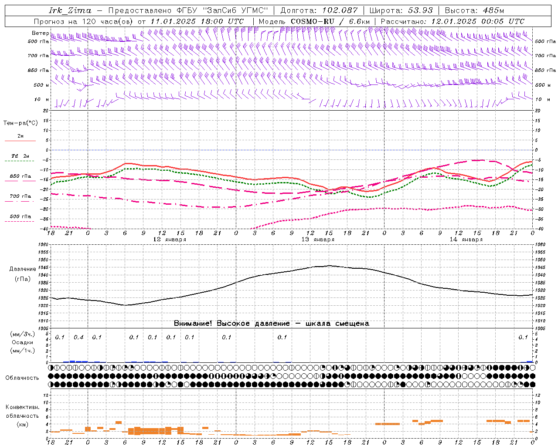Select the Тем-ра(°C) temperature axis title
This screenshot has width=558, height=446.
(x=20, y=123)
